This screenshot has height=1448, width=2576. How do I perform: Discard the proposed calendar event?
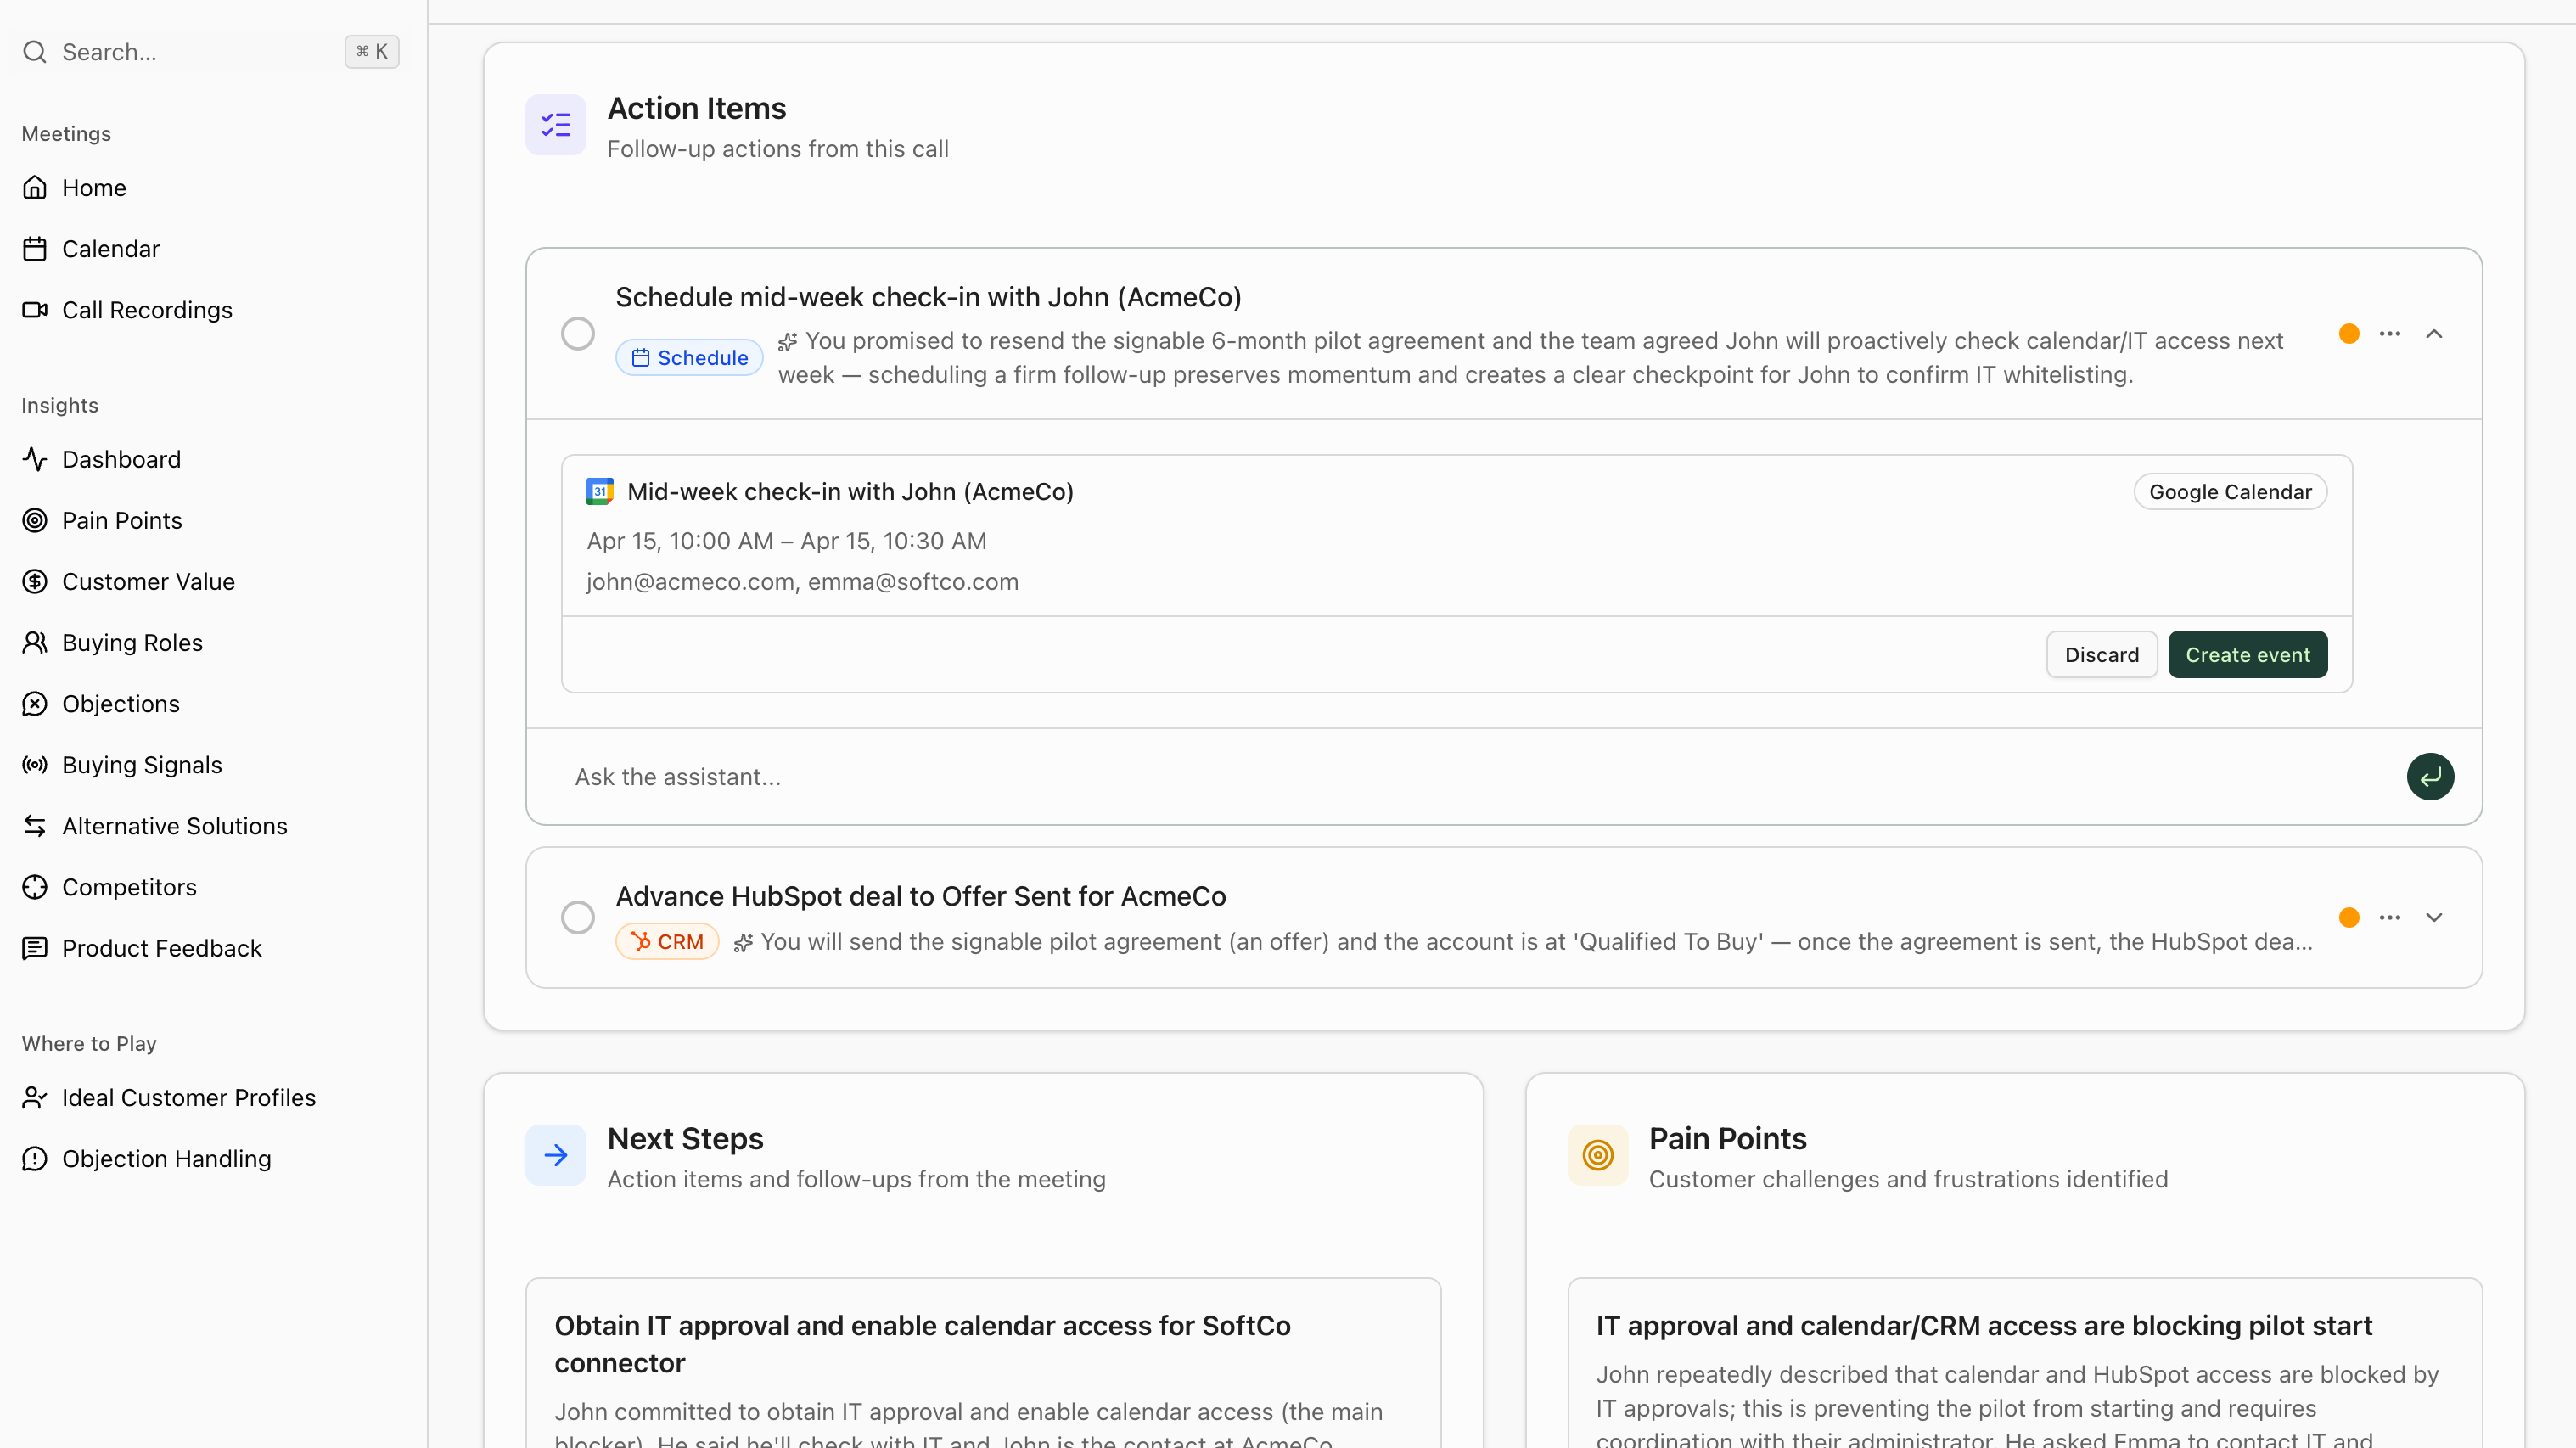[2101, 655]
